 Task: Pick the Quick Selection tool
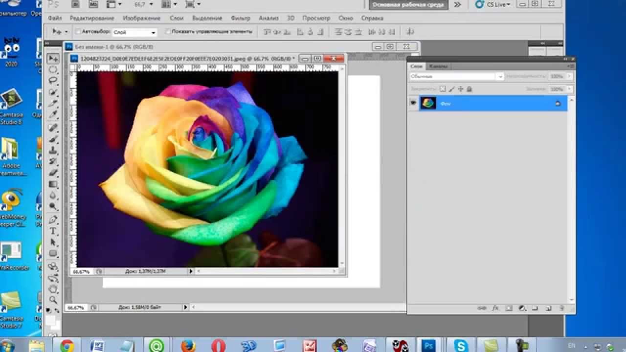click(x=53, y=92)
